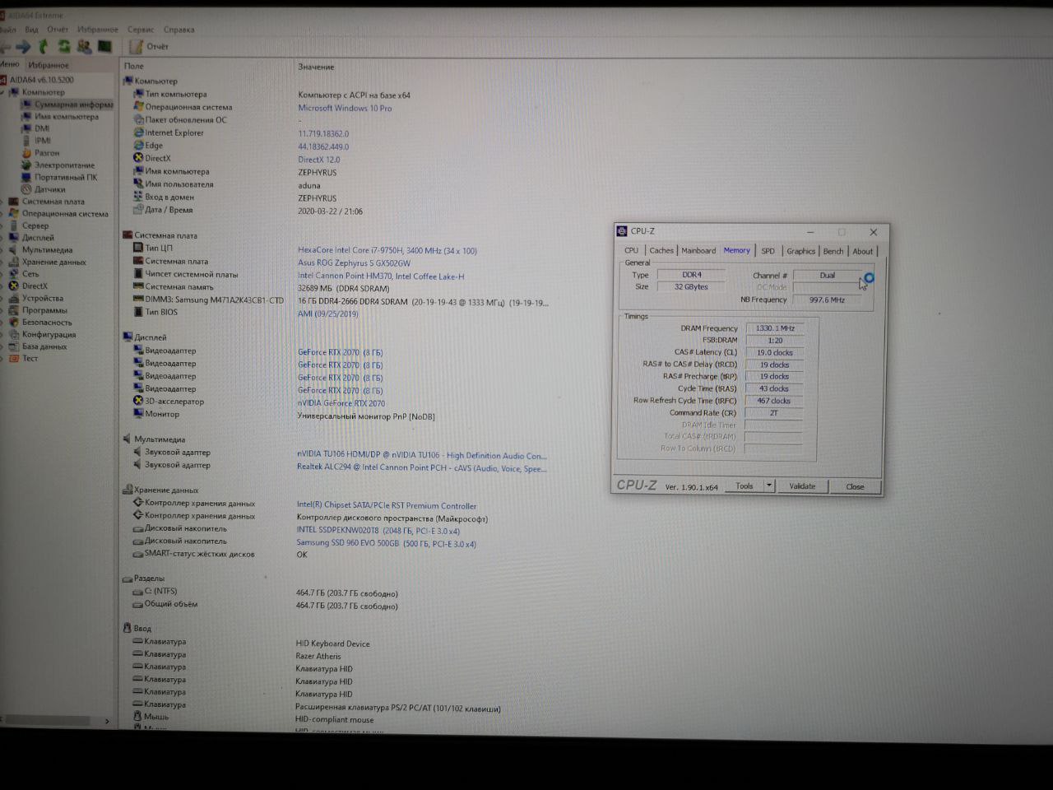Switch to Bench tab in CPU-Z
The width and height of the screenshot is (1053, 790).
(833, 251)
